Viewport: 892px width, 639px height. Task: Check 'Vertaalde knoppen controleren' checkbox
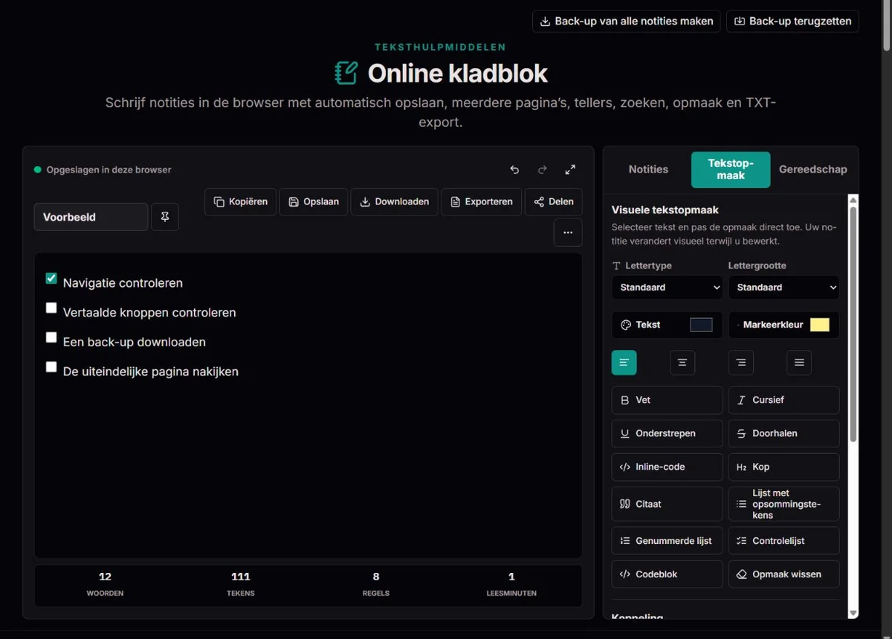51,308
